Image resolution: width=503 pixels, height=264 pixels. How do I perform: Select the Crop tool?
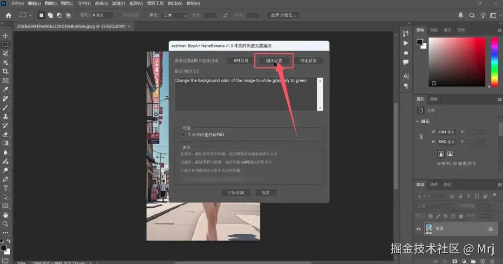click(6, 72)
